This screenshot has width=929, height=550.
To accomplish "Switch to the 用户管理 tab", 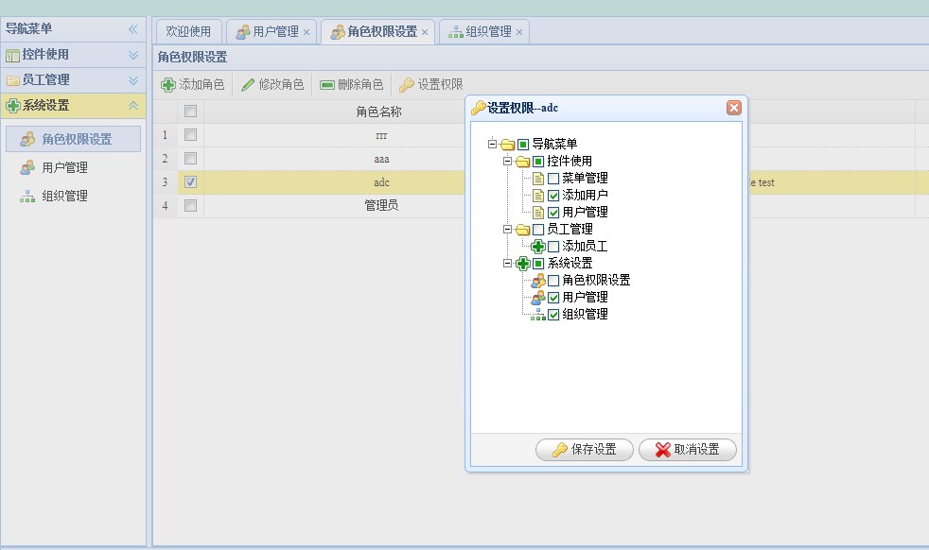I will click(272, 32).
